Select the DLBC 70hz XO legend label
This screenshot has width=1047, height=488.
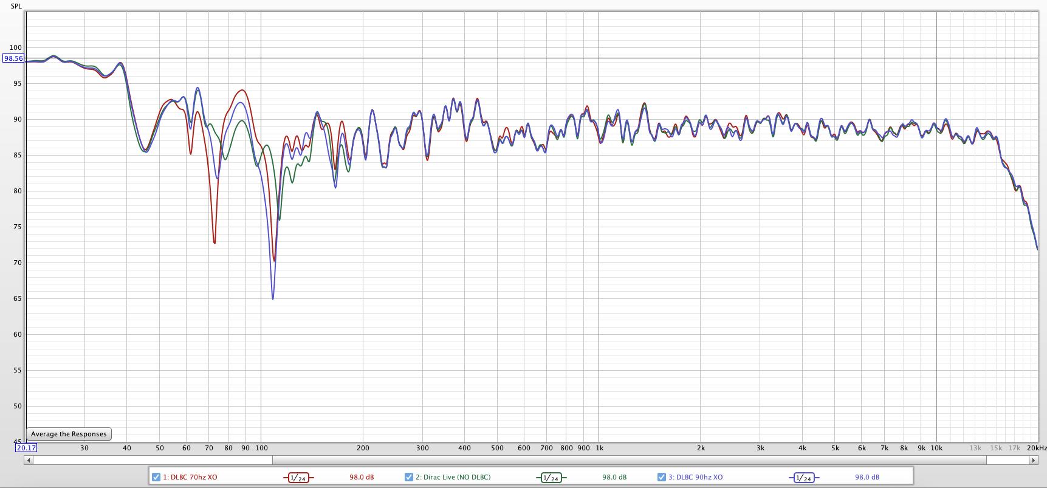point(190,477)
